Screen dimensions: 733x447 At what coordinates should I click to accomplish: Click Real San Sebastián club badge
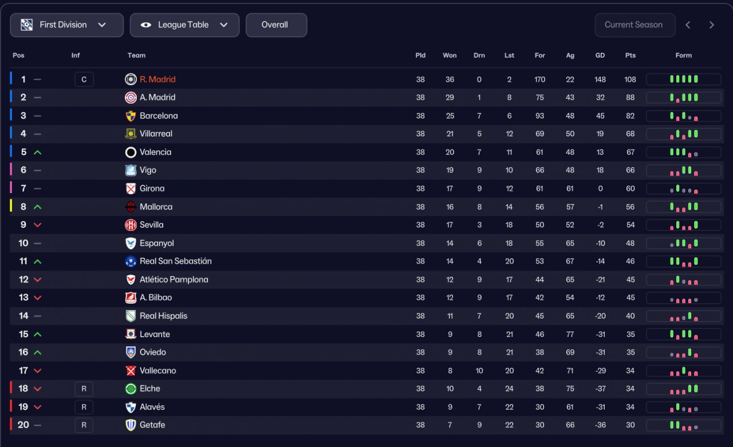131,261
